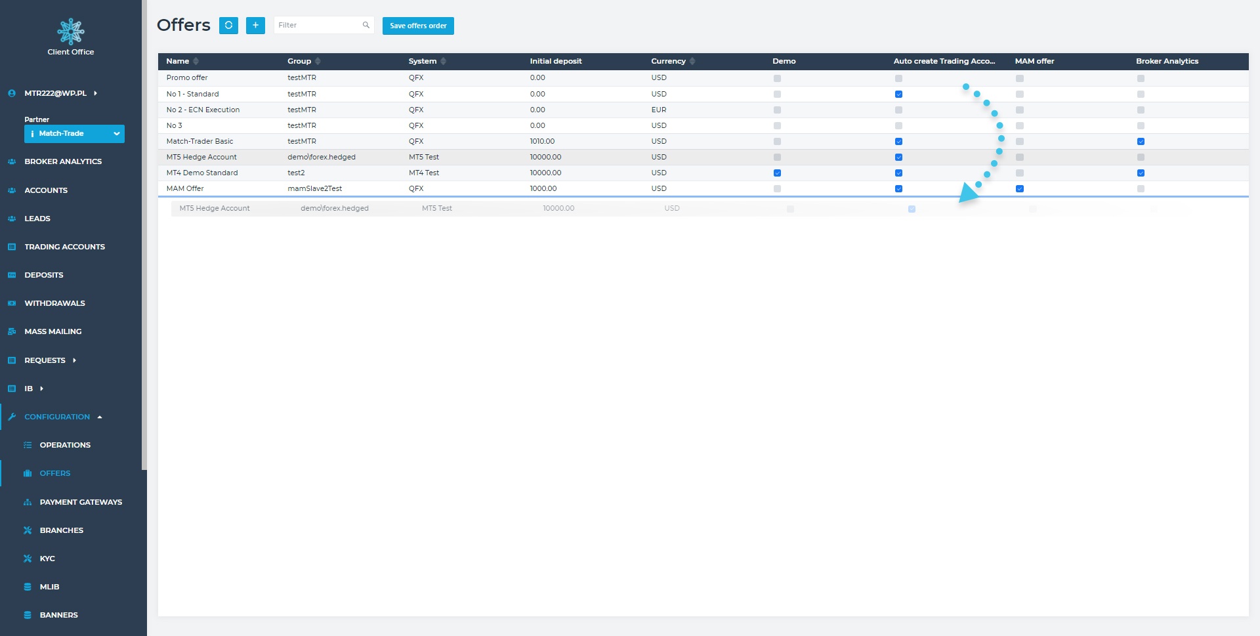The height and width of the screenshot is (636, 1260).
Task: Sort the table by Name column arrows
Action: tap(196, 61)
